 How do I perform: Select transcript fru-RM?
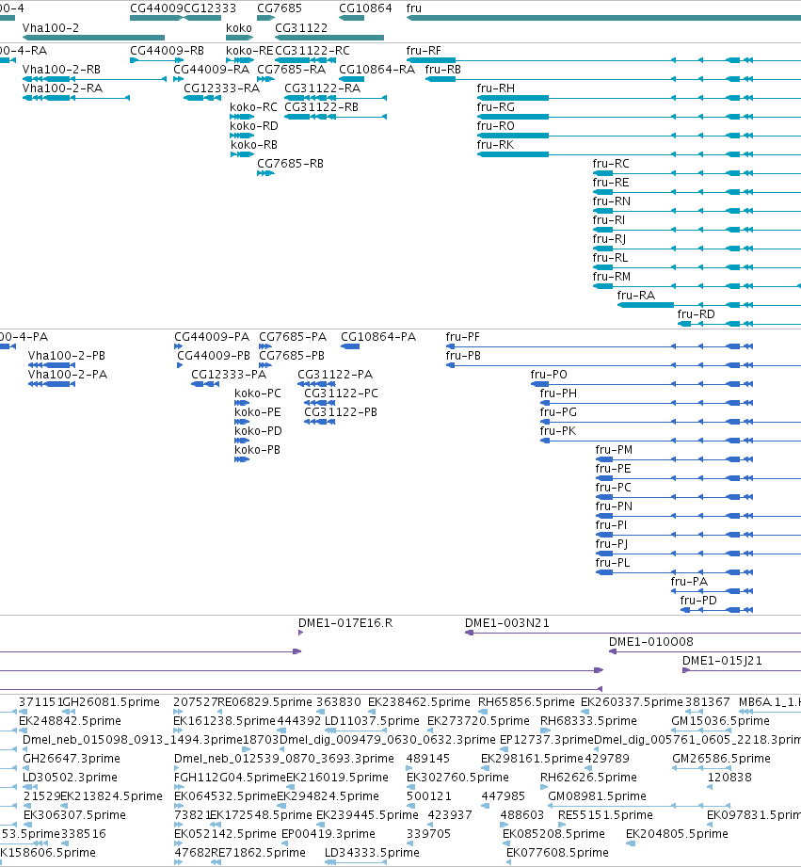[x=612, y=277]
